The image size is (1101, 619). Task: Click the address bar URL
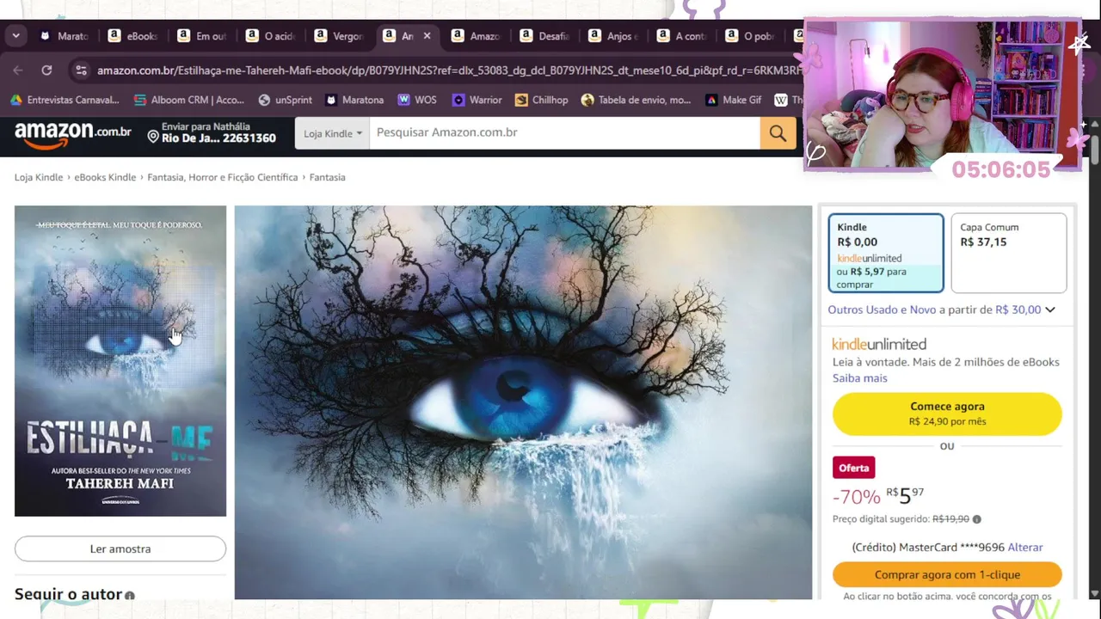pyautogui.click(x=449, y=70)
